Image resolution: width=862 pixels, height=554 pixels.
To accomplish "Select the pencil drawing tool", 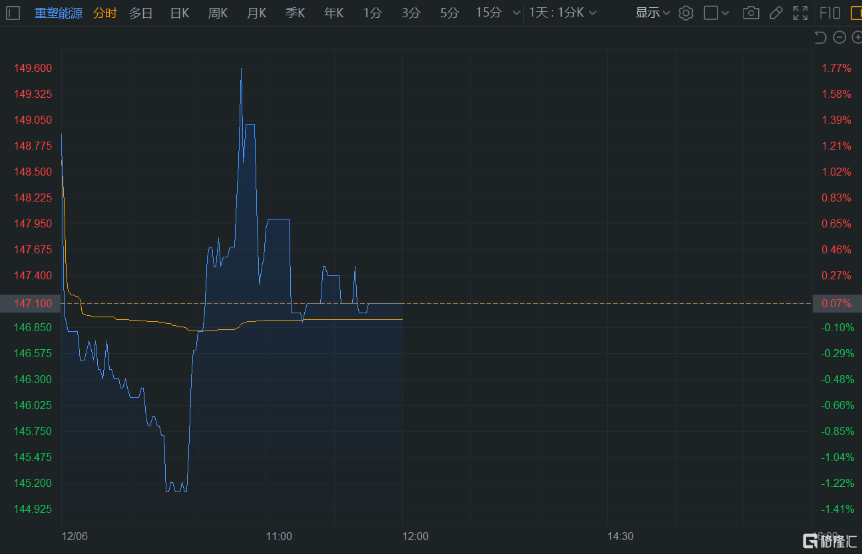I will [x=775, y=13].
